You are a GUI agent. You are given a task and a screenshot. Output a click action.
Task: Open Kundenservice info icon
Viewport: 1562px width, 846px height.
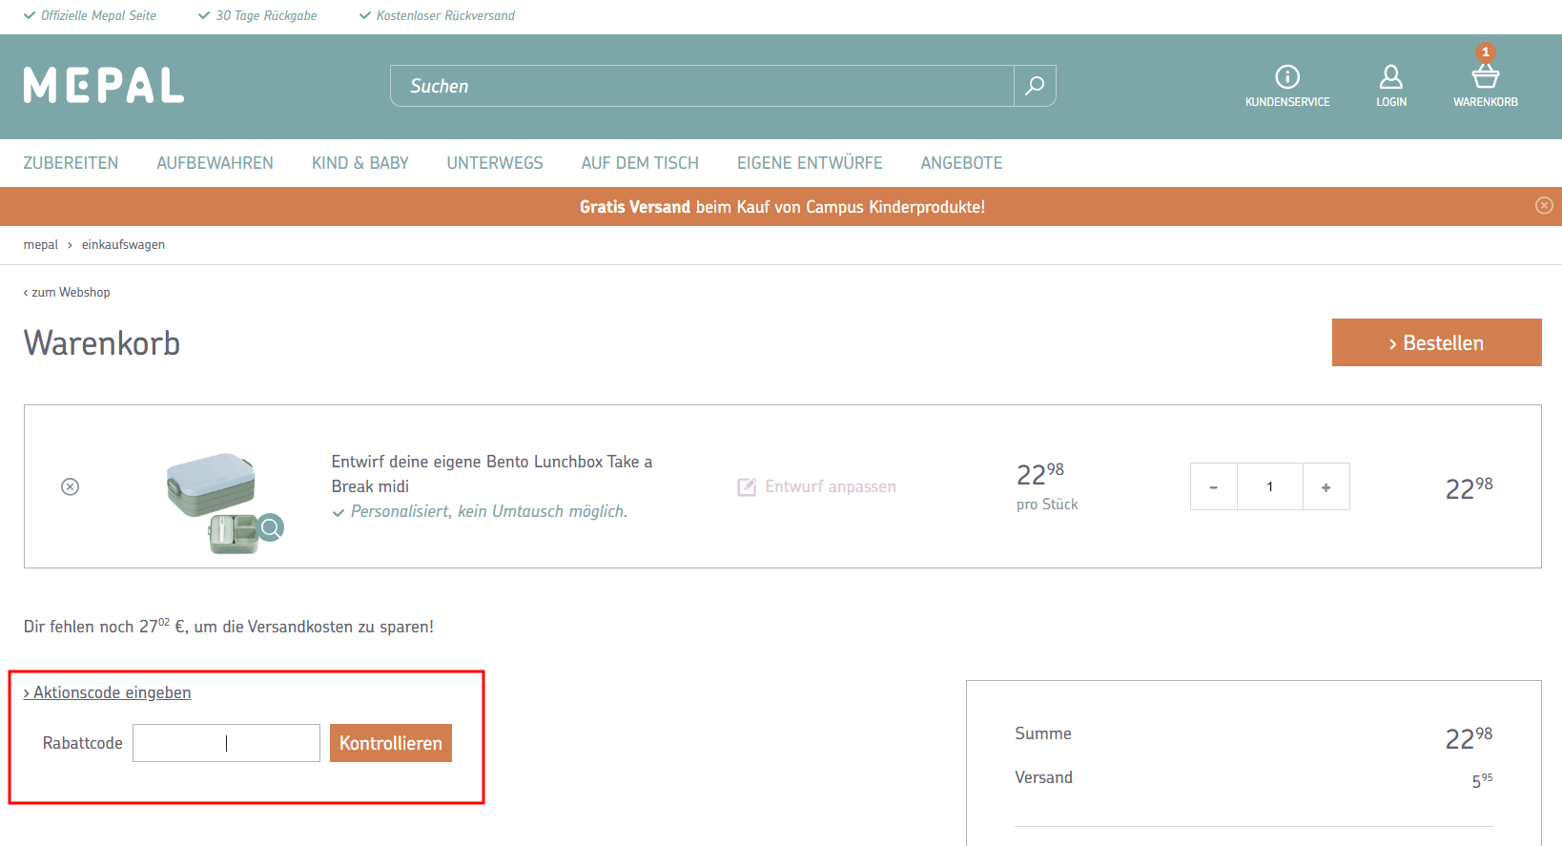coord(1287,76)
